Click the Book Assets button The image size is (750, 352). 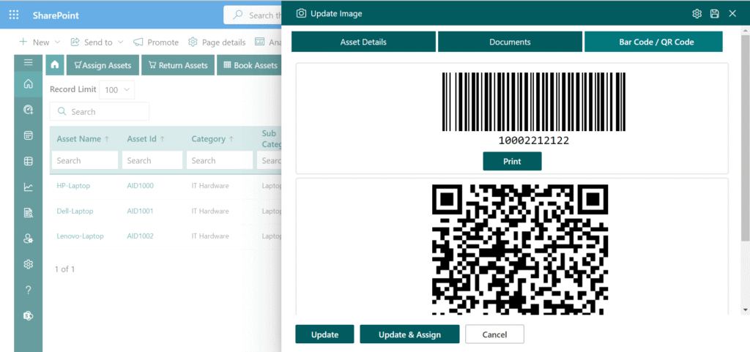(249, 65)
